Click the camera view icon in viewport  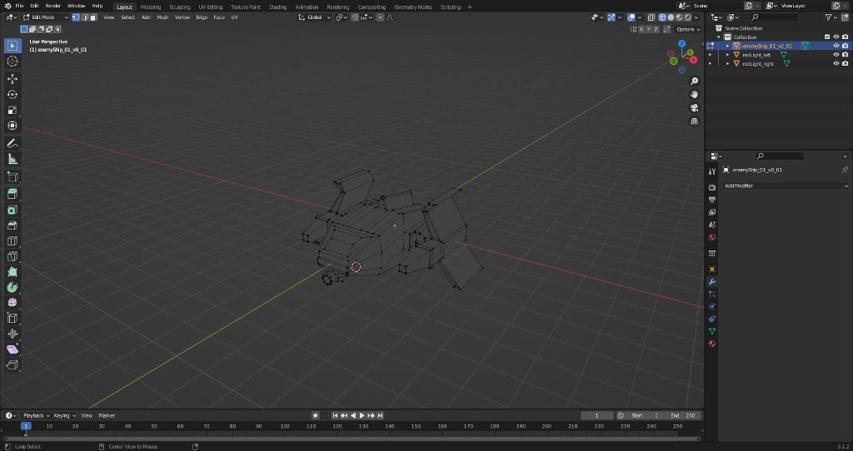coord(694,107)
